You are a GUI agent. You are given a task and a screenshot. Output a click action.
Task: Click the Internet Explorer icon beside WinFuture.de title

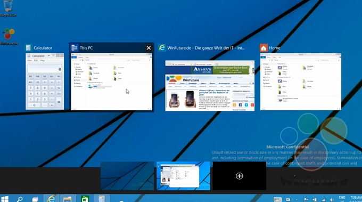click(x=162, y=48)
